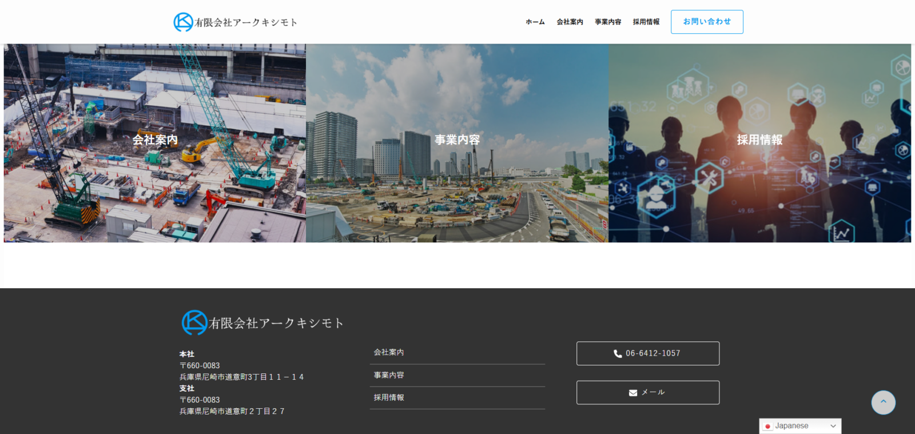
Task: Select 〒660-0083 under the 本社 heading
Action: [x=200, y=366]
